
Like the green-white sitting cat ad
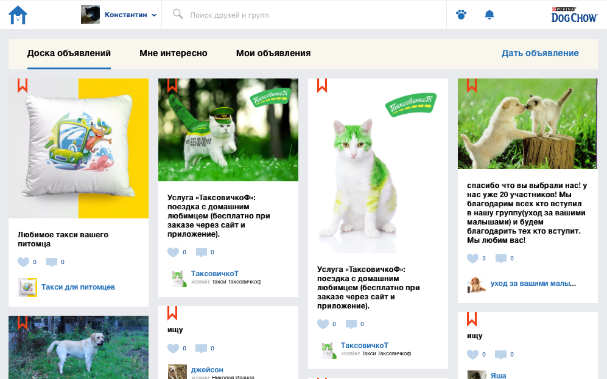pos(323,324)
